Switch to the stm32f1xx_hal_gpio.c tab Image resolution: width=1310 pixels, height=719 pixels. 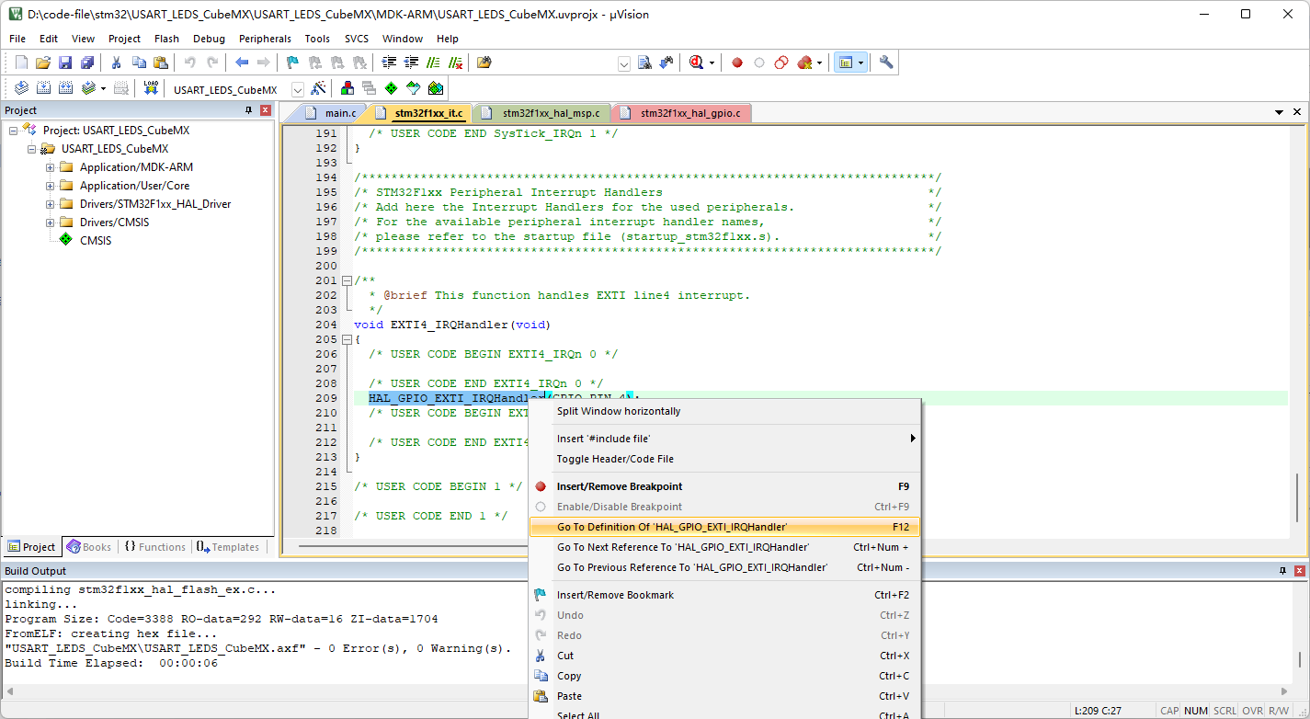pyautogui.click(x=681, y=113)
